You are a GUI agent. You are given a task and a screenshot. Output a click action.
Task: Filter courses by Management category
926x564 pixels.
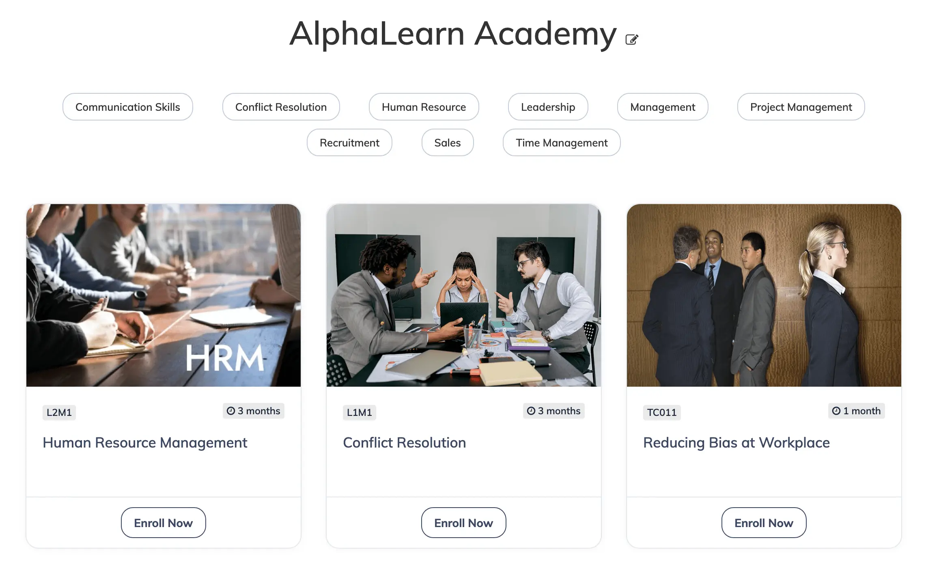point(663,107)
